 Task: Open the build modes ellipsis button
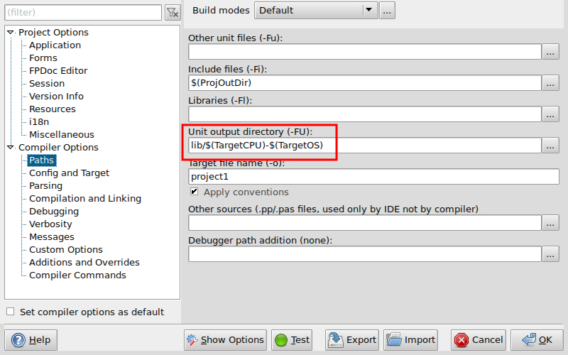point(387,10)
